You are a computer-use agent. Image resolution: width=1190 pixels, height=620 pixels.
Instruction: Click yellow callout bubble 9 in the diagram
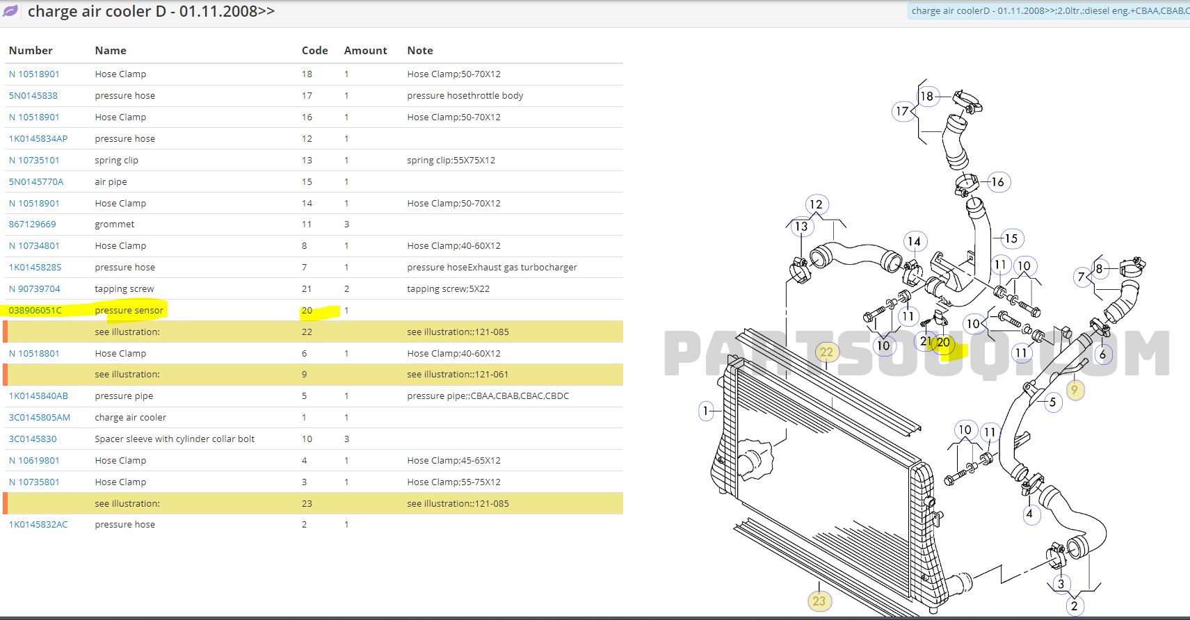[x=1075, y=390]
